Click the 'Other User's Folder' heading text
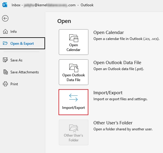Viewport: 163px width, 153px height. pos(113,123)
